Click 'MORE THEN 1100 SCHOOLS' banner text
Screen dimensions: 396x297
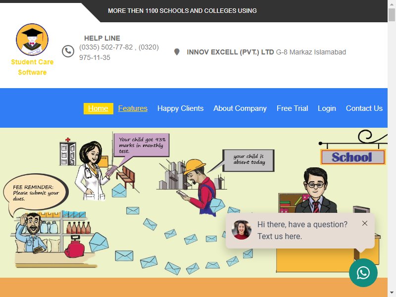coord(182,11)
